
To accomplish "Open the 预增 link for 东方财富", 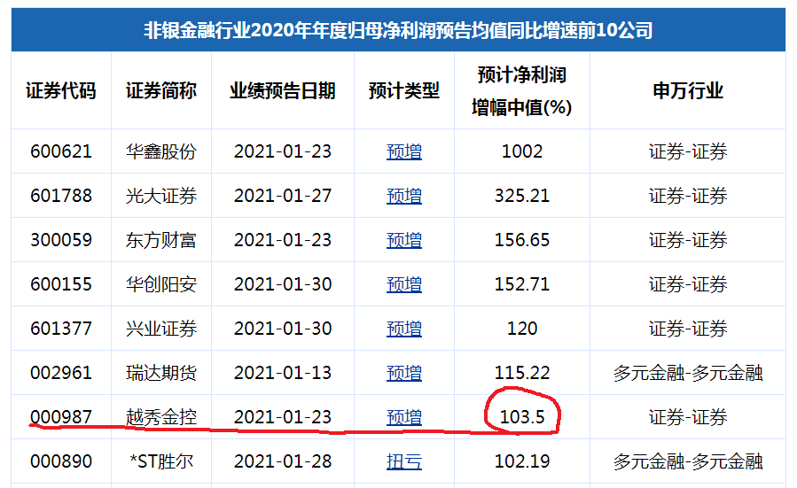I will pyautogui.click(x=404, y=240).
